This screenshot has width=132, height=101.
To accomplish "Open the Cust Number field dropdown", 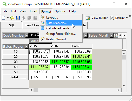I will pos(27,35).
